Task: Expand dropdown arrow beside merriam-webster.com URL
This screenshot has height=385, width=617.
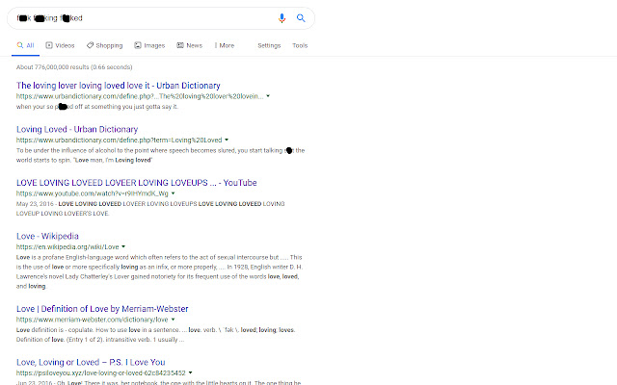Action: [173, 320]
